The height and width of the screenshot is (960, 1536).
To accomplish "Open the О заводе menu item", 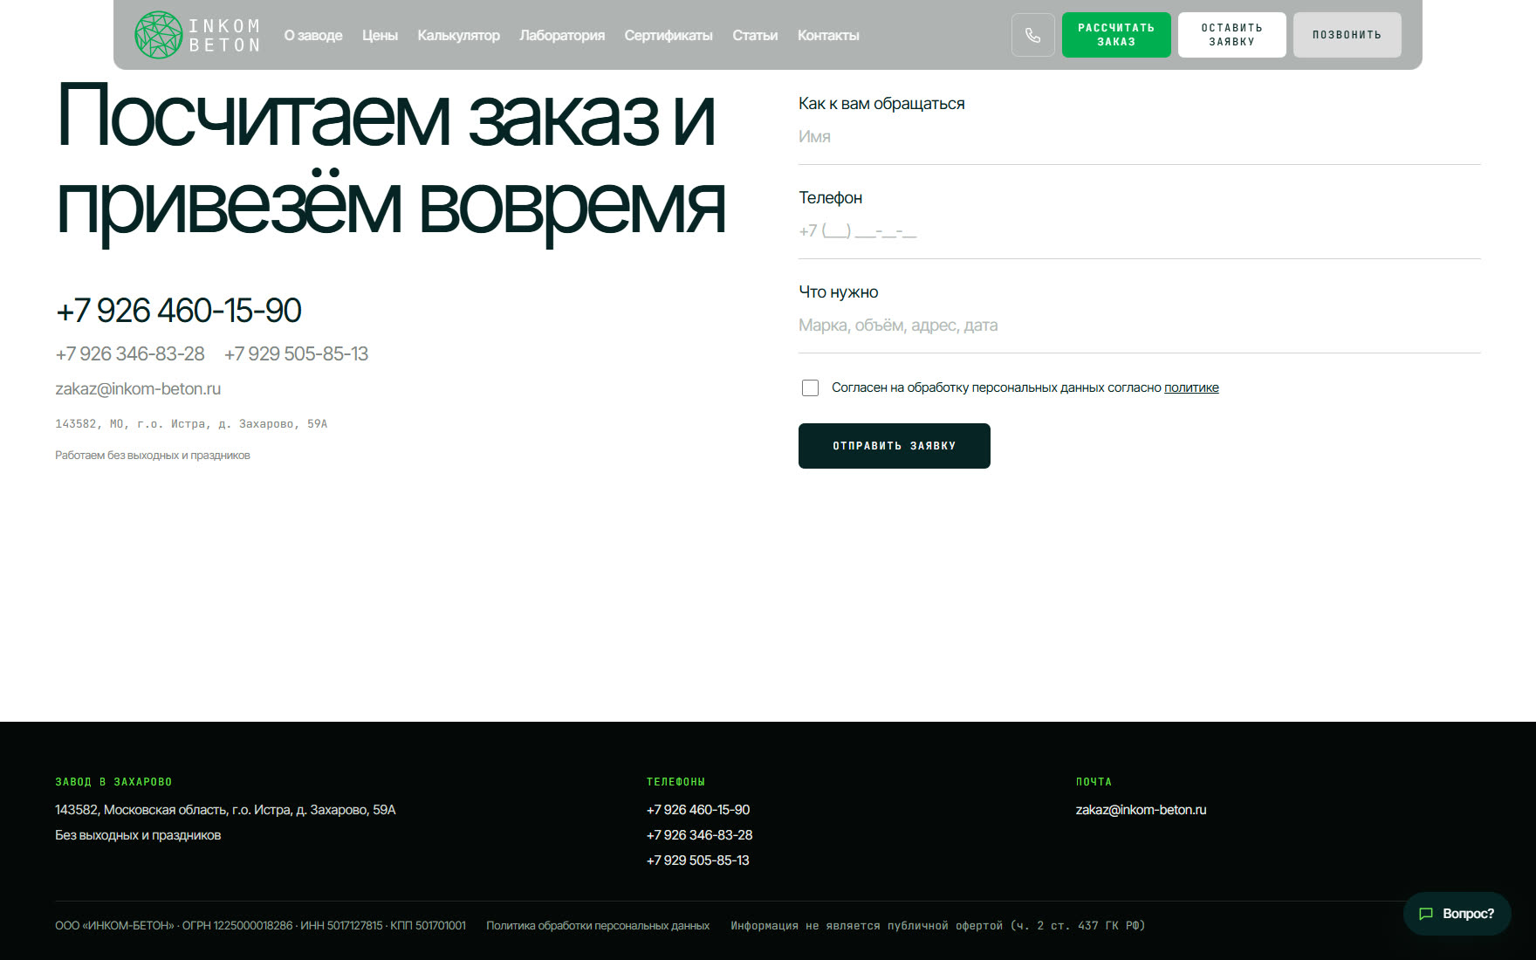I will (x=313, y=36).
